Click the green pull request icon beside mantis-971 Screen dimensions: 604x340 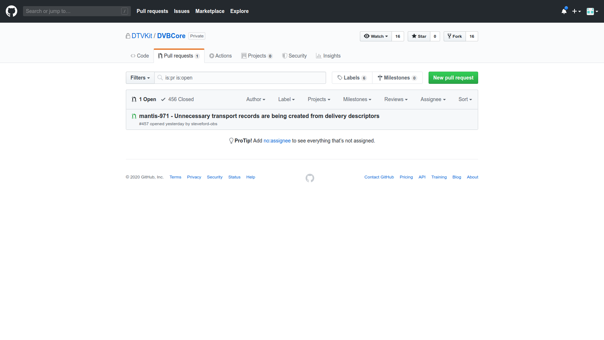pyautogui.click(x=134, y=116)
